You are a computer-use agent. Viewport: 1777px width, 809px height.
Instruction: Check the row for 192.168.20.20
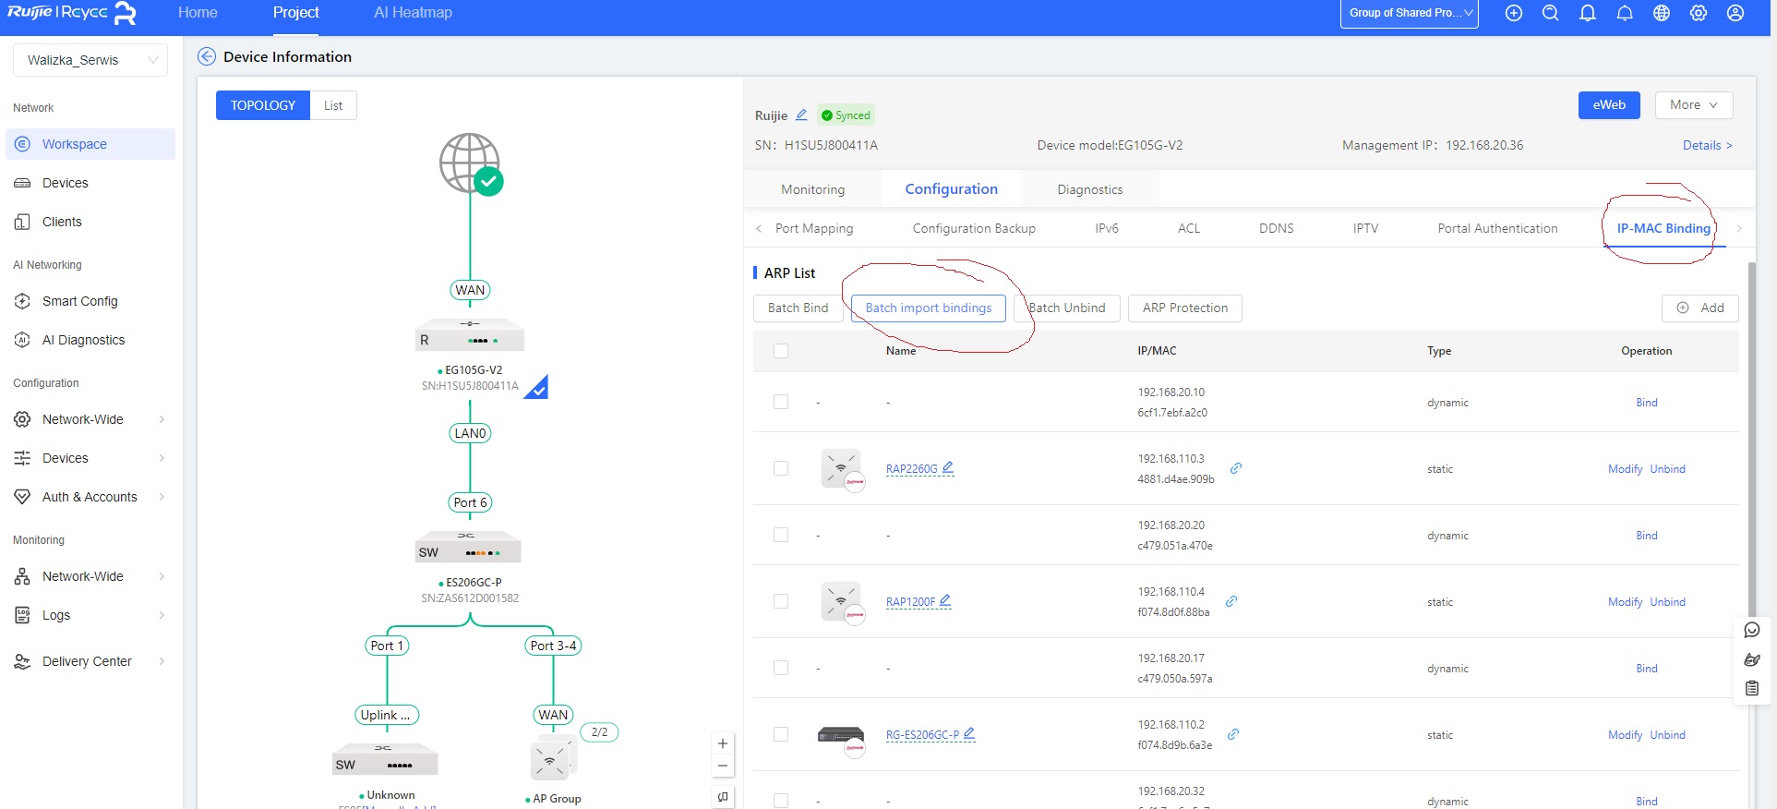pyautogui.click(x=781, y=535)
